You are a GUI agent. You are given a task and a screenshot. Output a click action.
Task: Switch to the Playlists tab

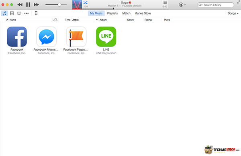click(x=112, y=13)
